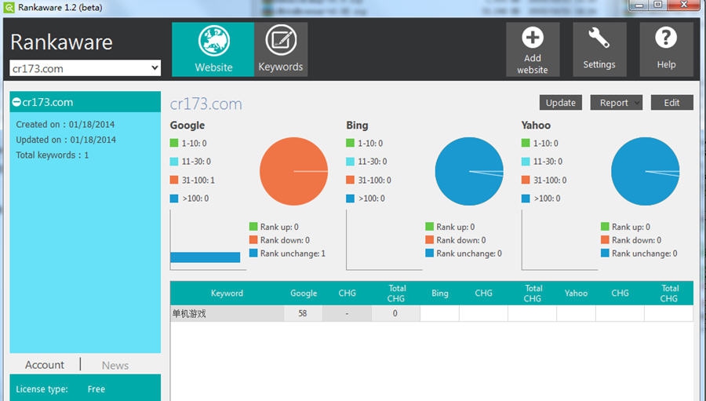706x401 pixels.
Task: Click the Edit button
Action: coord(671,102)
